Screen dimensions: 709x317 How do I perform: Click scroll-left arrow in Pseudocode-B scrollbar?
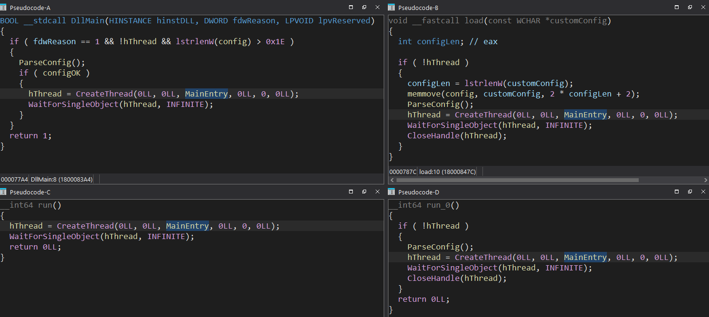pos(392,180)
